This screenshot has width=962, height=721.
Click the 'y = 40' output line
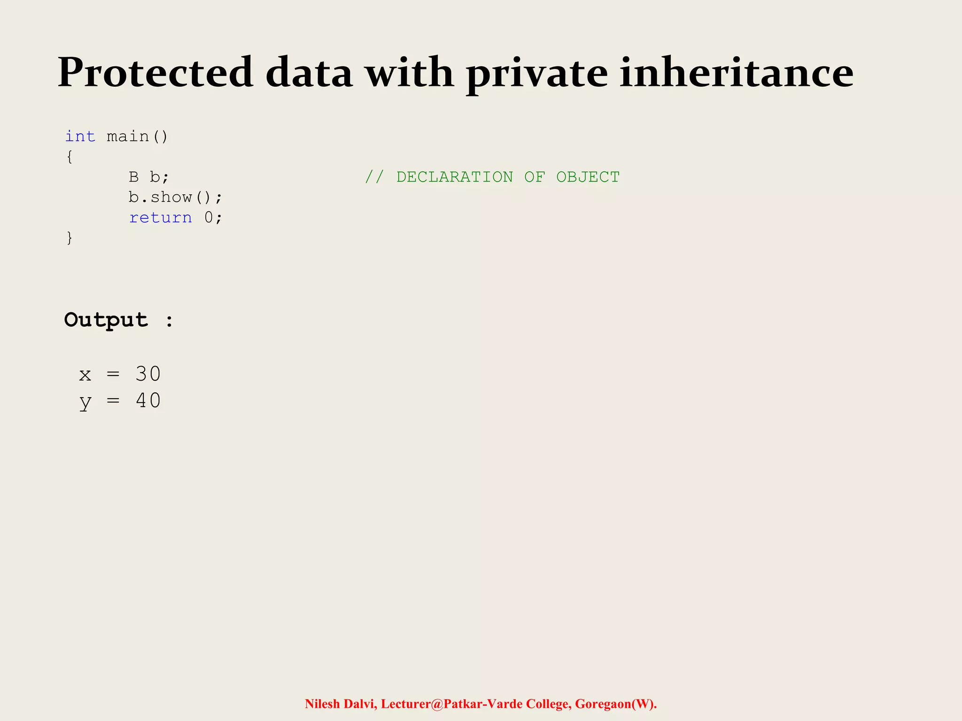120,401
